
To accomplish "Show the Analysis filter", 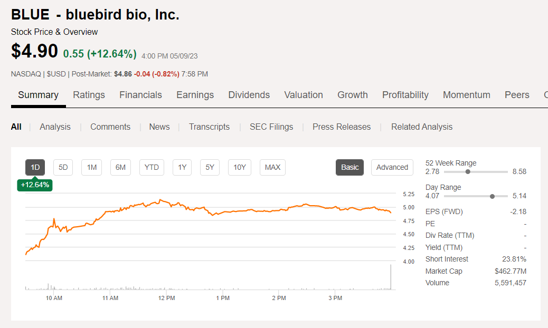I will (x=55, y=127).
